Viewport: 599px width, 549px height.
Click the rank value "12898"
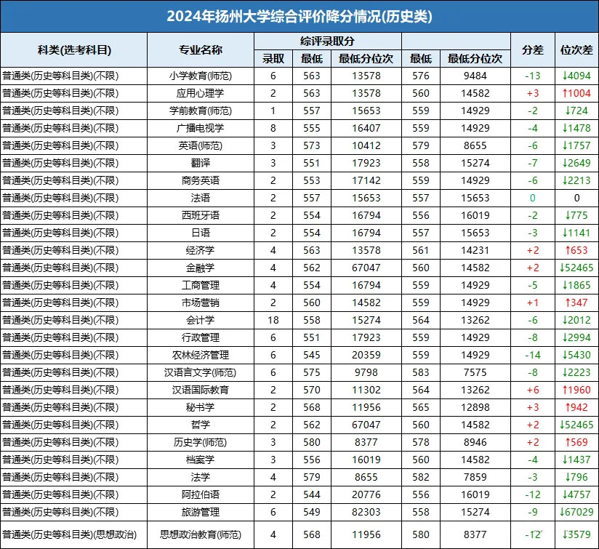point(475,407)
